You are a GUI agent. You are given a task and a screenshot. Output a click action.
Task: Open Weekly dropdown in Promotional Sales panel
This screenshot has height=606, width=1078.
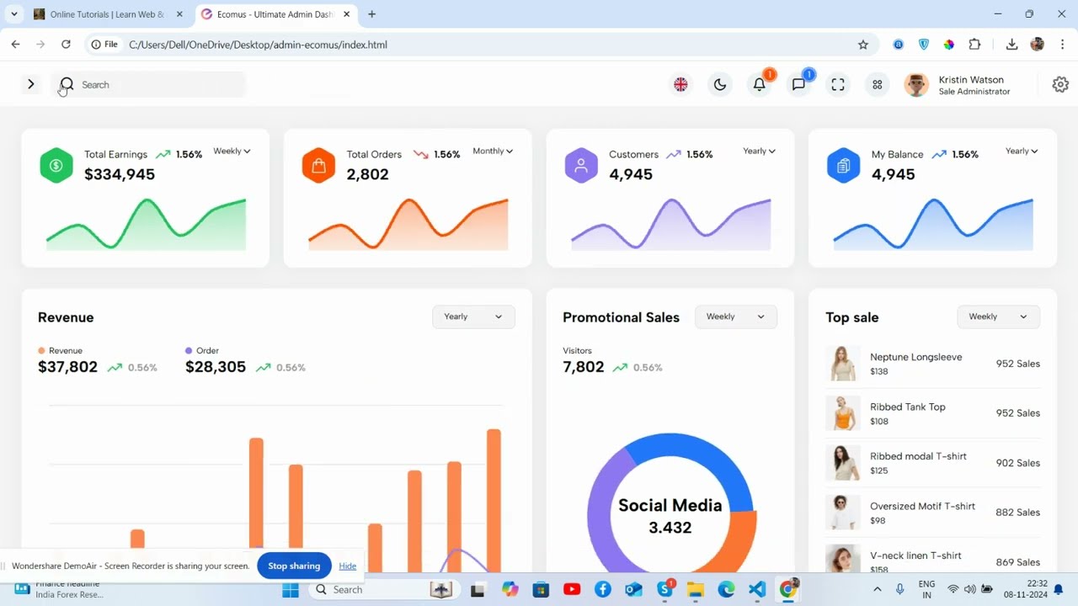735,316
